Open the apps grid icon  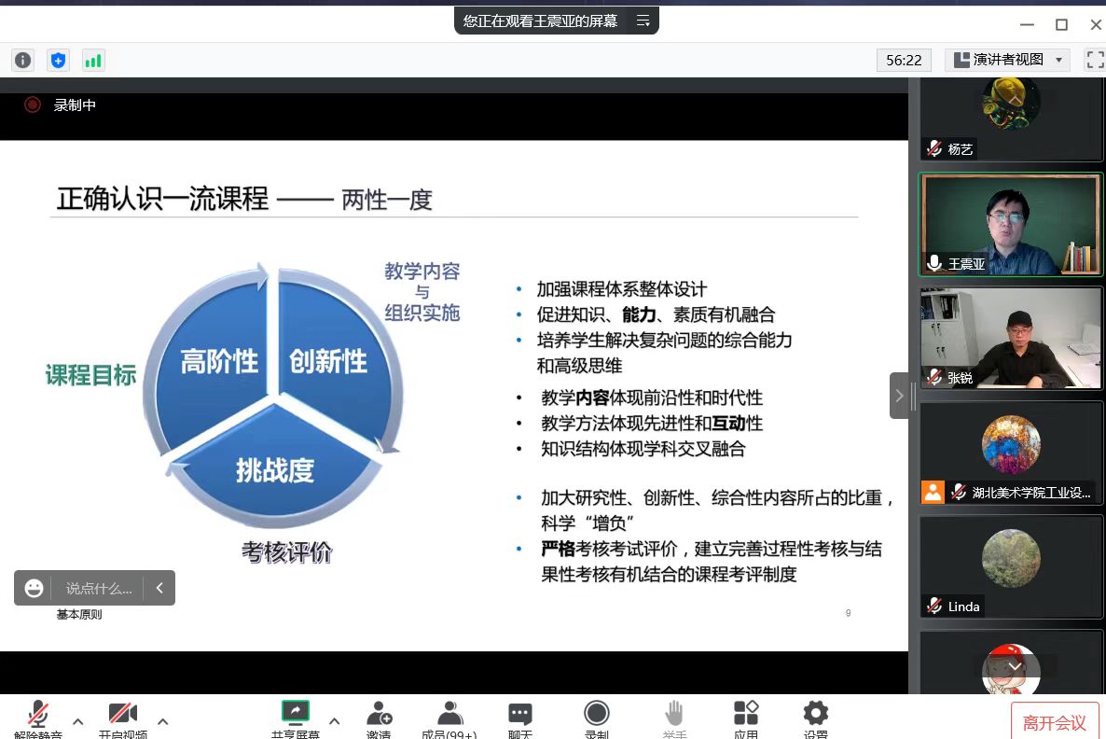pyautogui.click(x=746, y=717)
